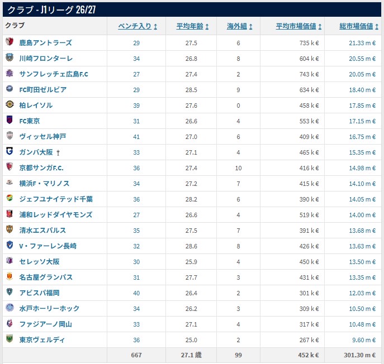
Task: Click the ヴィッセル神戸 club crest icon
Action: click(x=10, y=136)
